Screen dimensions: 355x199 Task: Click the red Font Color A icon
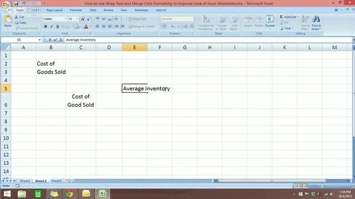coord(86,27)
